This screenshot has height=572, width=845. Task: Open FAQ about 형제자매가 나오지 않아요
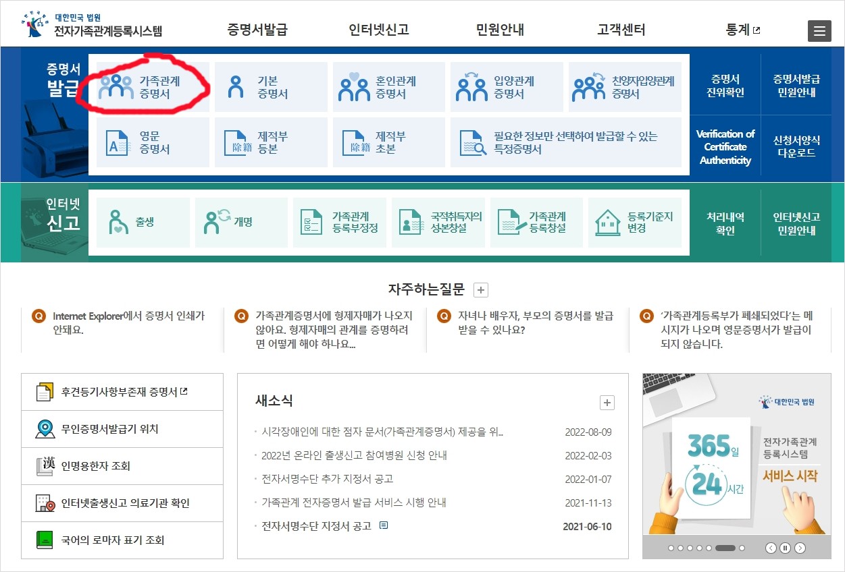click(x=334, y=330)
